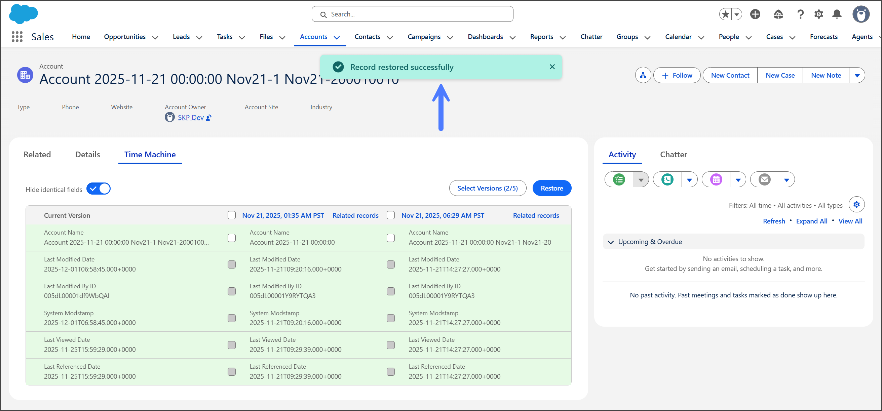
Task: Switch to the Details tab
Action: click(x=87, y=155)
